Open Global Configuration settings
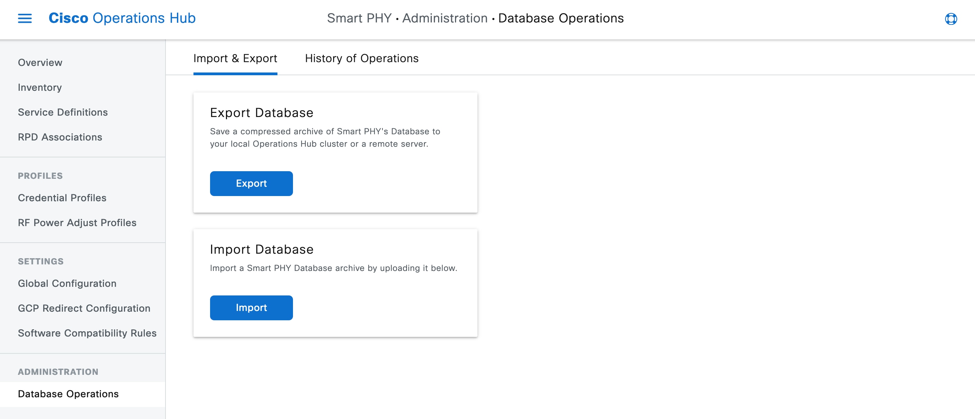Viewport: 975px width, 419px height. click(67, 283)
